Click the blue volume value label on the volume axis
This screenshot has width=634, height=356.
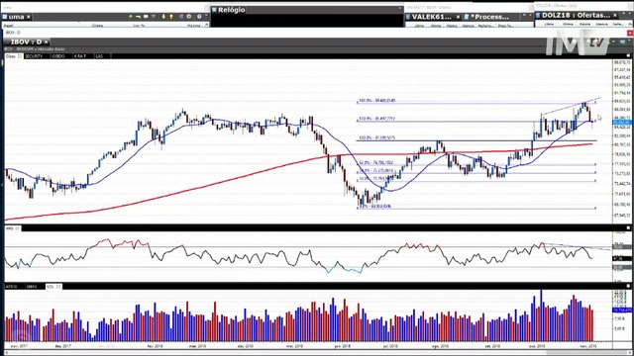pos(622,310)
